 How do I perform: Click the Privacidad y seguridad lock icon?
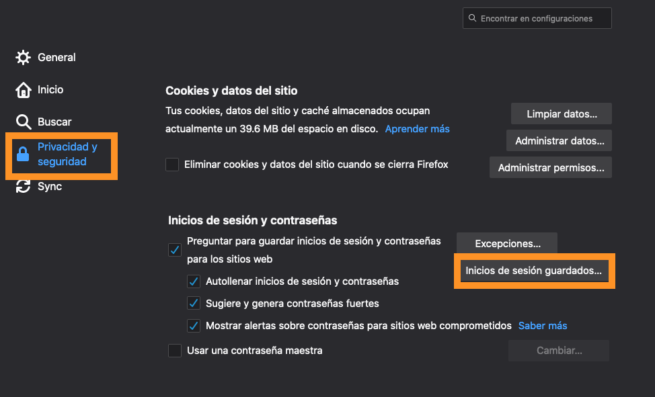click(24, 155)
